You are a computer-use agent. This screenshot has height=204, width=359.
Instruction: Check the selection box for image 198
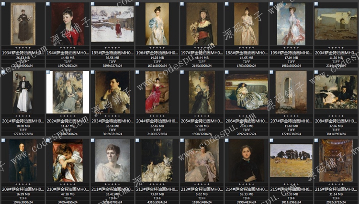click(227, 4)
